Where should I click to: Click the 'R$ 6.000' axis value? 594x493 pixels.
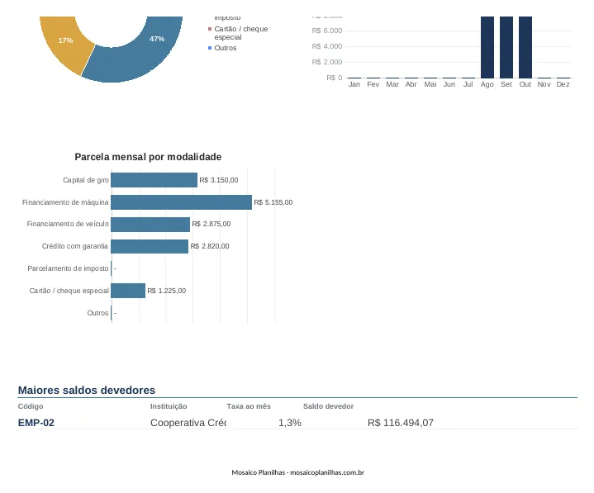click(x=327, y=31)
